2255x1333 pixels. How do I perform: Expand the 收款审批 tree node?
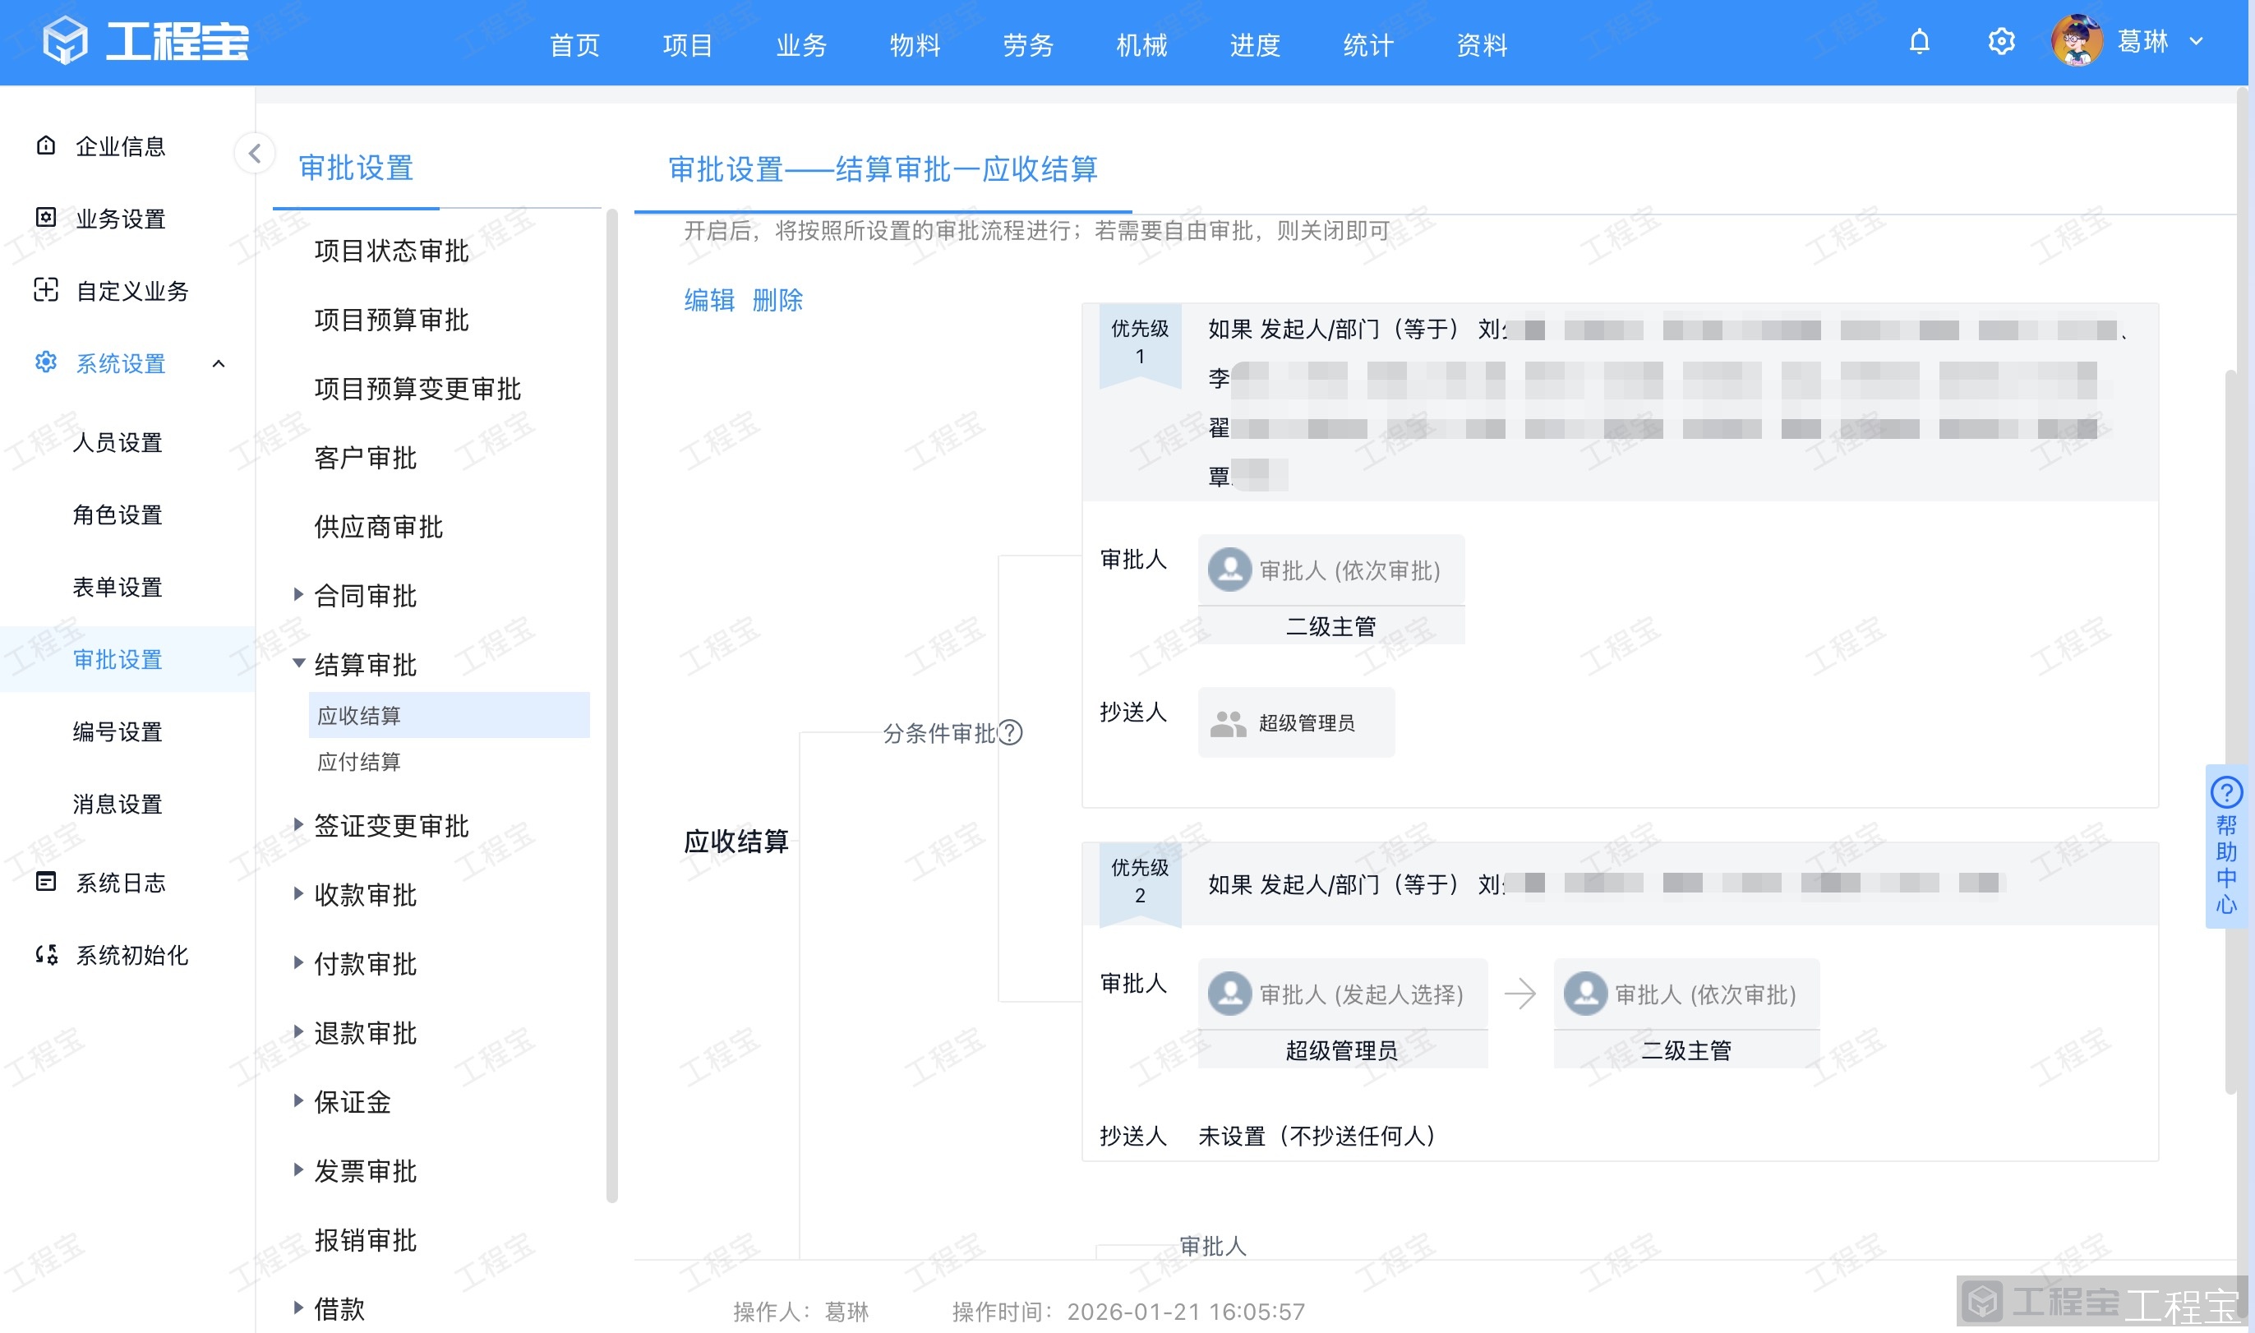point(297,895)
